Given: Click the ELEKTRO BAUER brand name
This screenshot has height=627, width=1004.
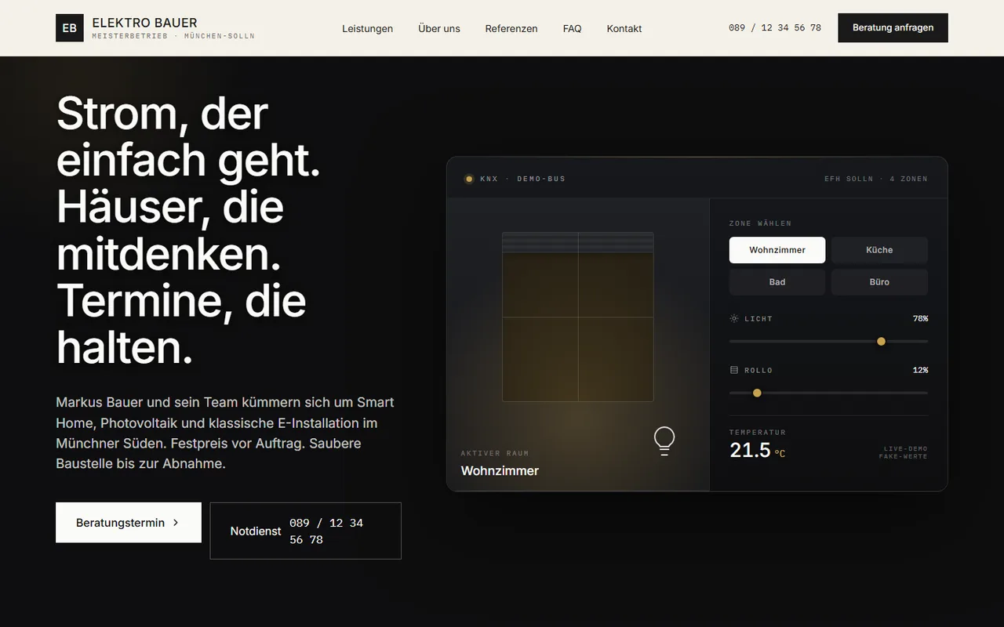Looking at the screenshot, I should click(x=145, y=23).
